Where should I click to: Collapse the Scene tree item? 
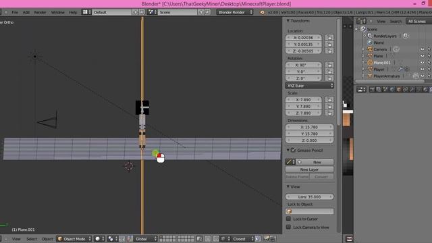(x=356, y=29)
